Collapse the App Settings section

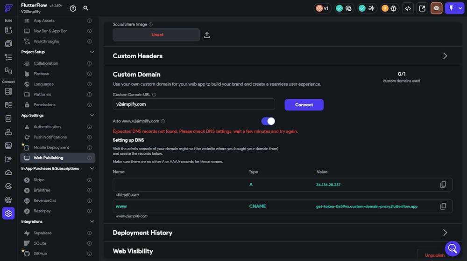point(92,115)
